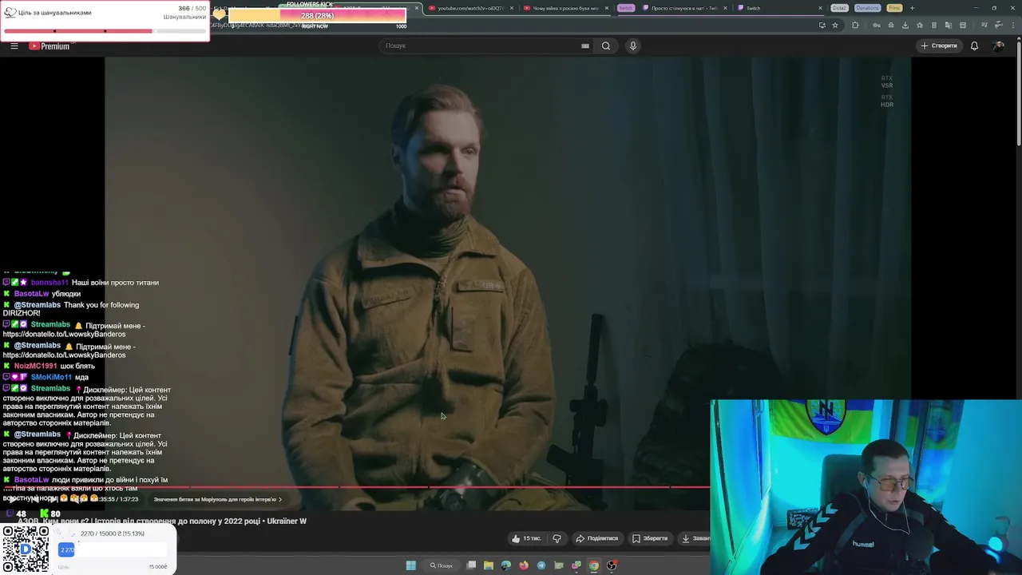This screenshot has width=1022, height=575.
Task: Click the 15 тис. like count
Action: point(532,538)
